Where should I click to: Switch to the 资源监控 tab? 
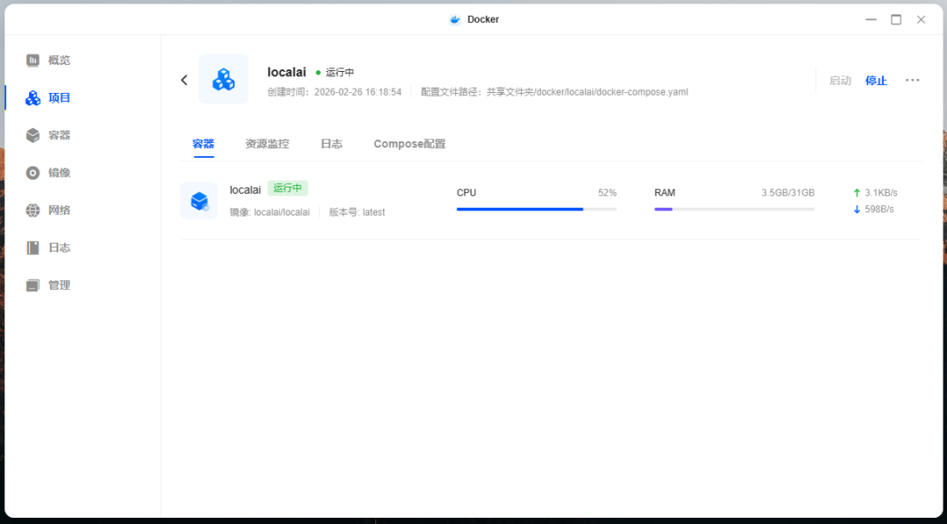coord(267,143)
